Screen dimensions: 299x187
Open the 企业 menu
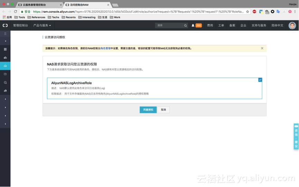coord(243,25)
